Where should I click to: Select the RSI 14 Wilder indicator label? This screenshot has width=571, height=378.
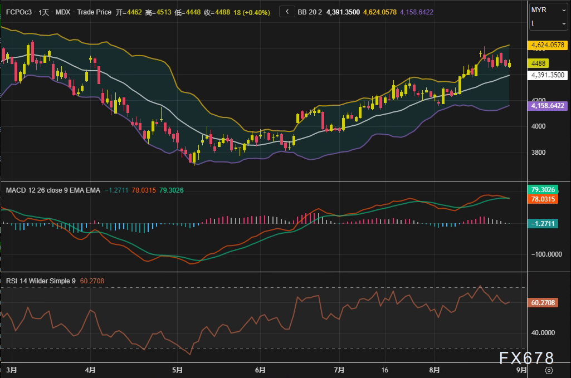(x=41, y=281)
